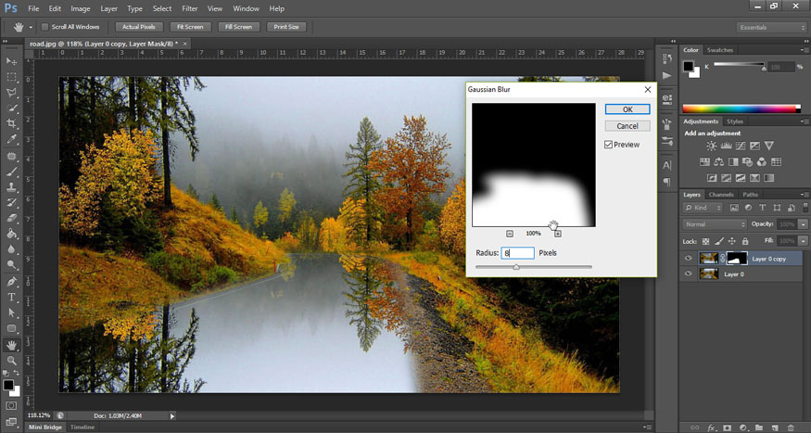Click zoom in plus under blur preview
Viewport: 811px width, 433px height.
[557, 233]
